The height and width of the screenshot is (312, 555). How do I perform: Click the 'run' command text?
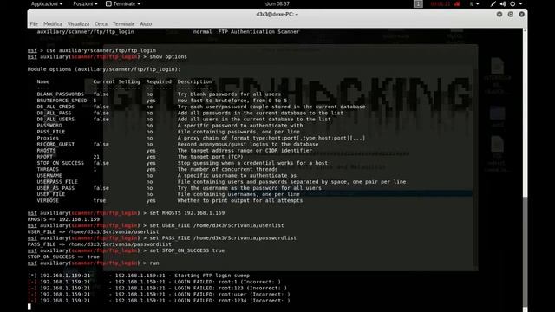click(x=154, y=263)
